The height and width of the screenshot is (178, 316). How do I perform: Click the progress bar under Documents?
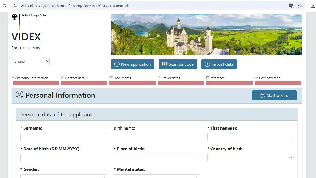pyautogui.click(x=132, y=83)
